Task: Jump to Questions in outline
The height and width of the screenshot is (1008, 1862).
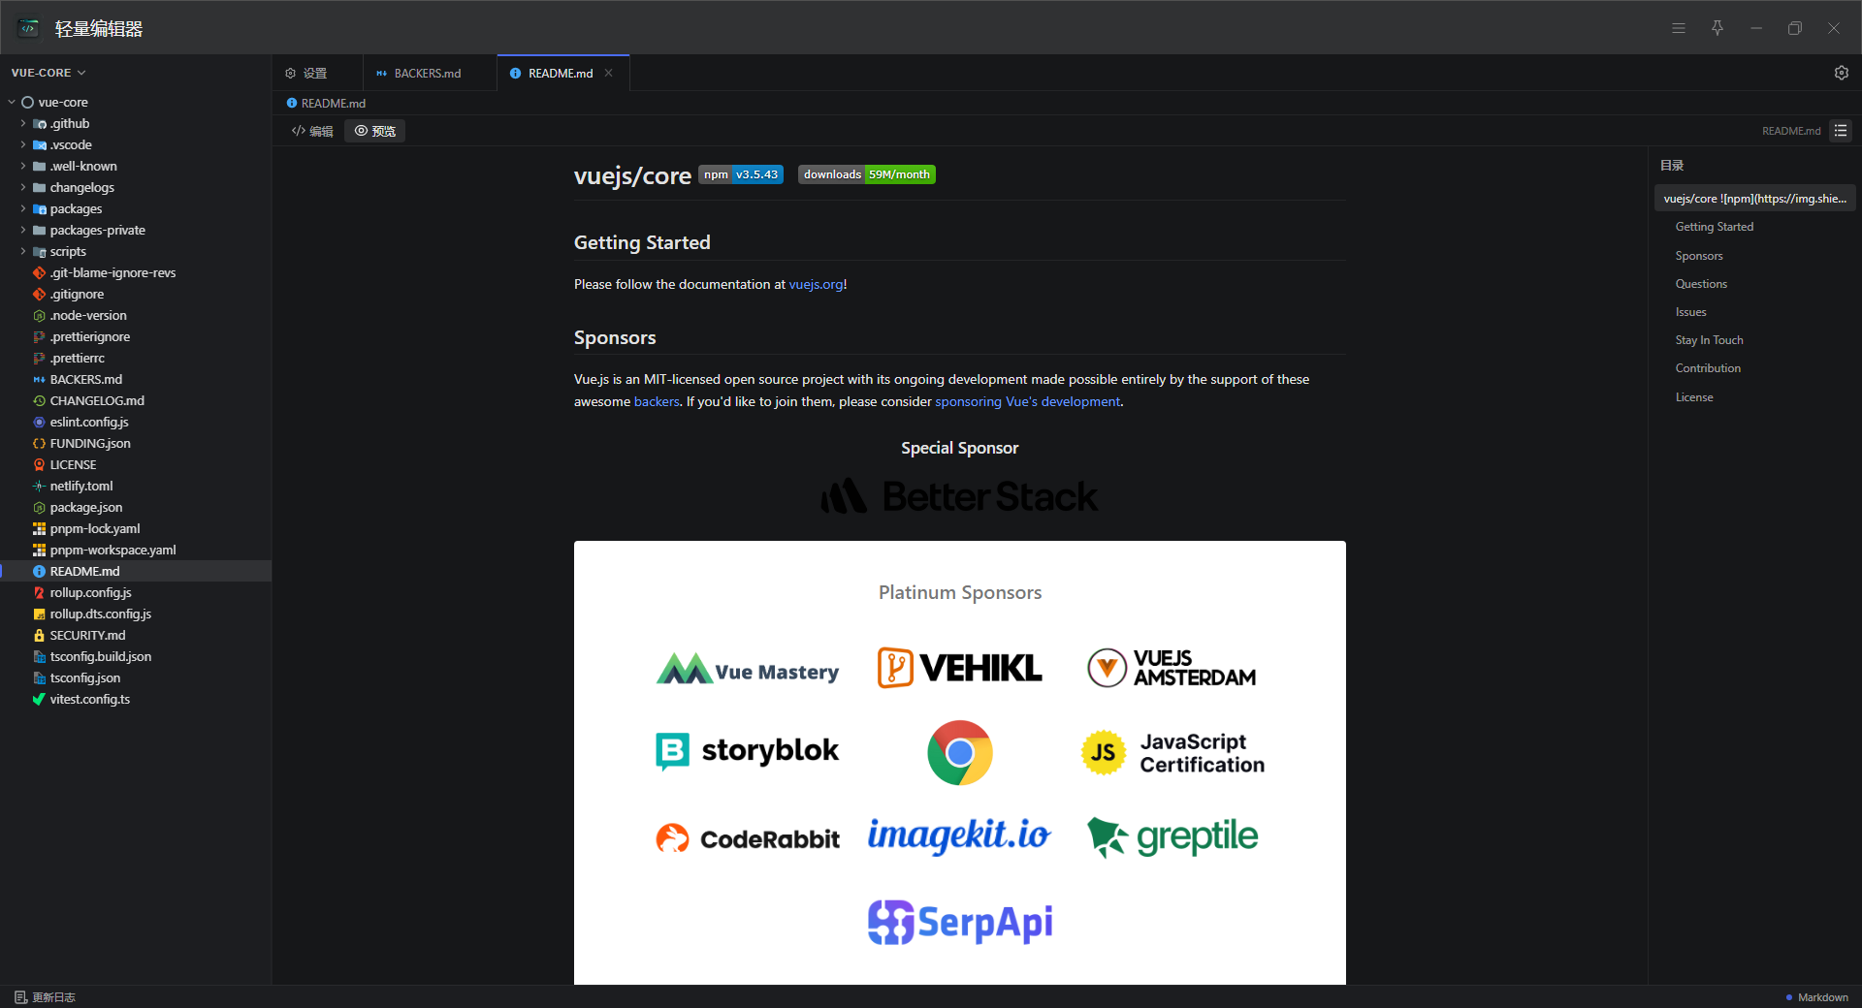Action: click(1701, 284)
